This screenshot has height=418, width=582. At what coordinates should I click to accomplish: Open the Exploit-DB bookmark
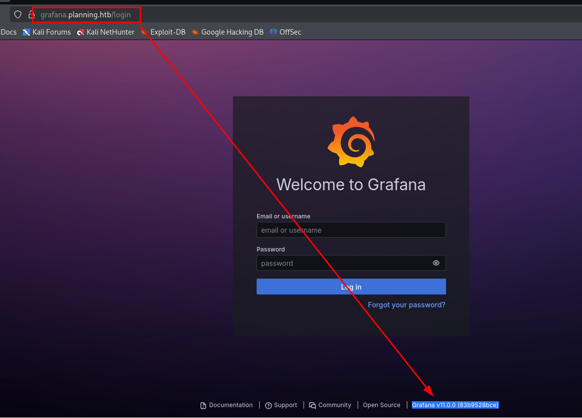(x=163, y=32)
